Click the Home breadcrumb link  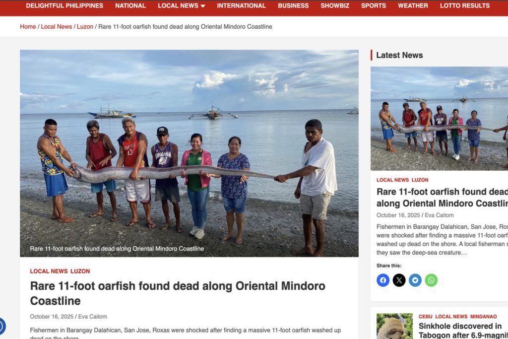(x=28, y=27)
